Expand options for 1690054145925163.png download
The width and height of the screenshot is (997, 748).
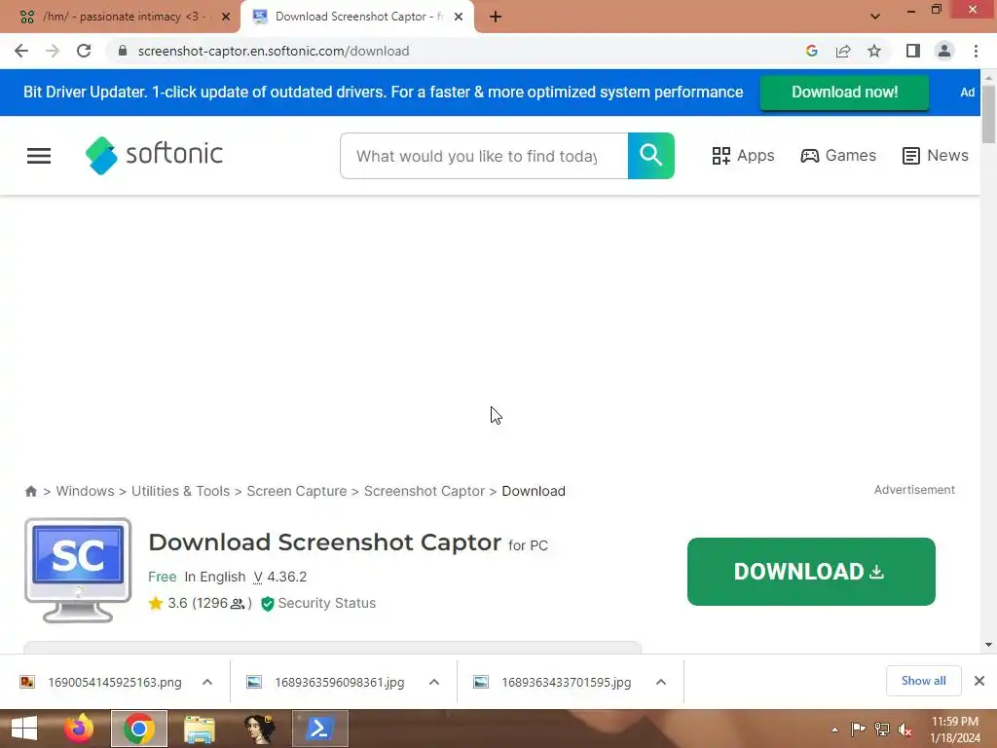pos(207,682)
